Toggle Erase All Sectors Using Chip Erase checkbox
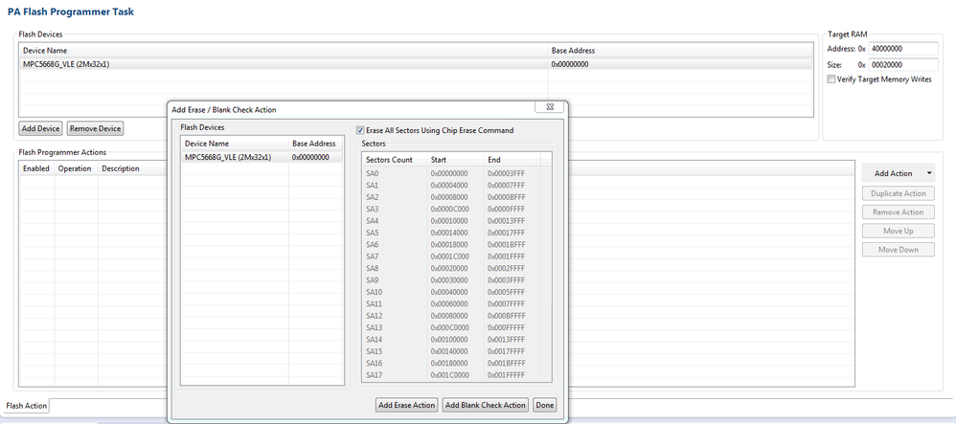 point(360,130)
